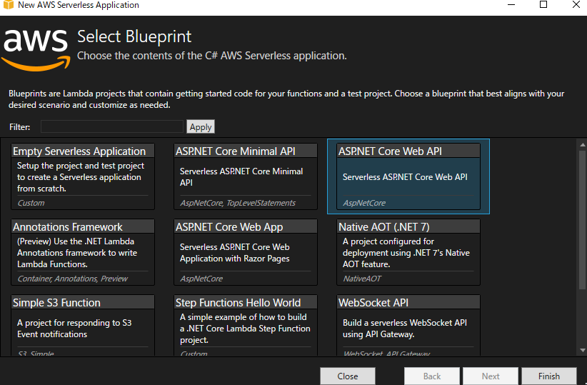Click the scroll-down arrow of blueprint list

tap(583, 351)
